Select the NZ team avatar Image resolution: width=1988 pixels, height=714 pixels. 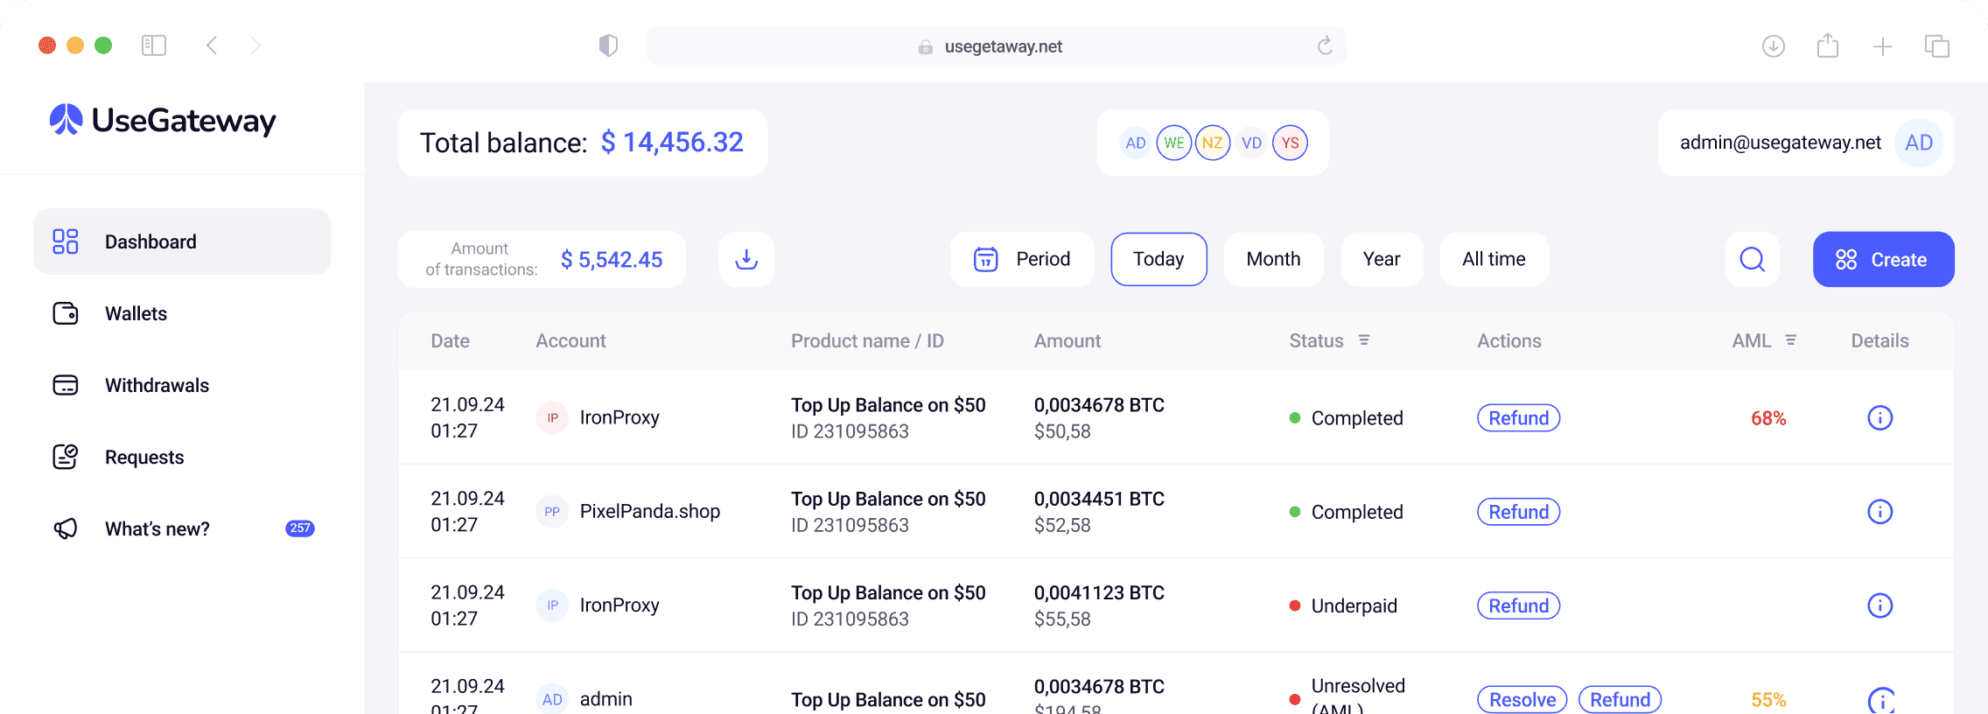[x=1213, y=143]
